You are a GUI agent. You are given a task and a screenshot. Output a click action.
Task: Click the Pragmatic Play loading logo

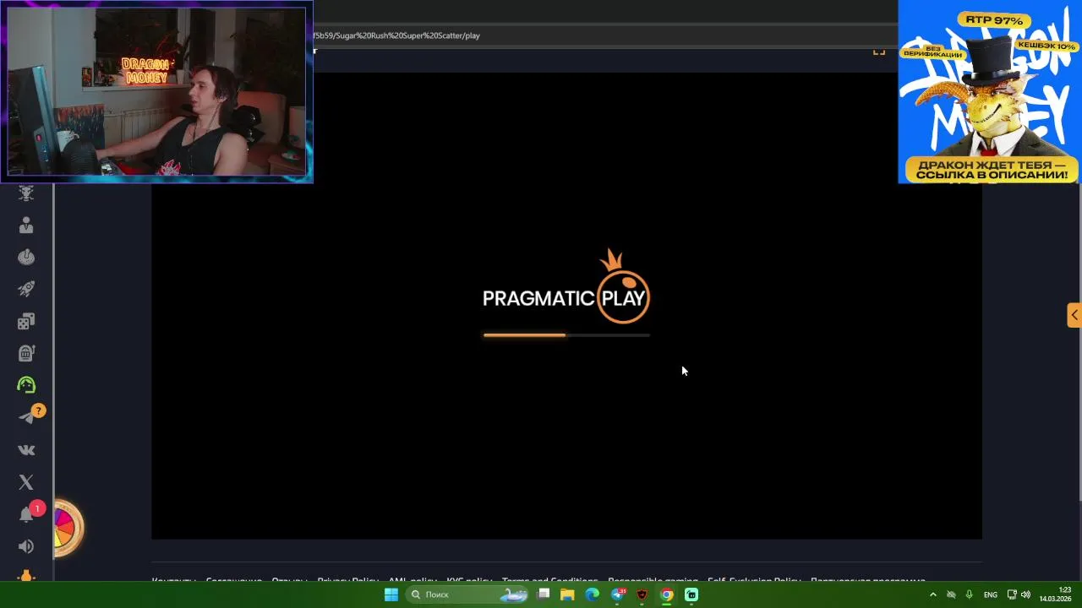pos(566,287)
